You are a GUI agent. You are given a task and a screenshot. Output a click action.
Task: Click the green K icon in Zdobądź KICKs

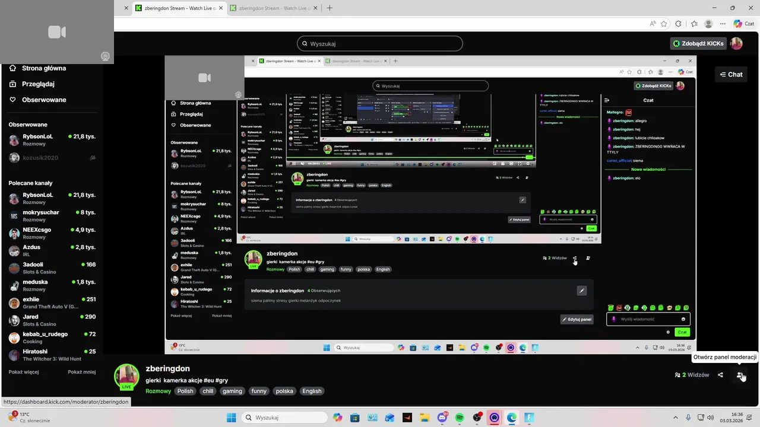click(x=676, y=43)
